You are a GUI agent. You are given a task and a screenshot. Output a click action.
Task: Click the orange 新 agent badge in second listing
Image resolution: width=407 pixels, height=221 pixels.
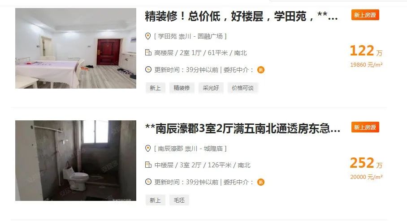pyautogui.click(x=260, y=182)
